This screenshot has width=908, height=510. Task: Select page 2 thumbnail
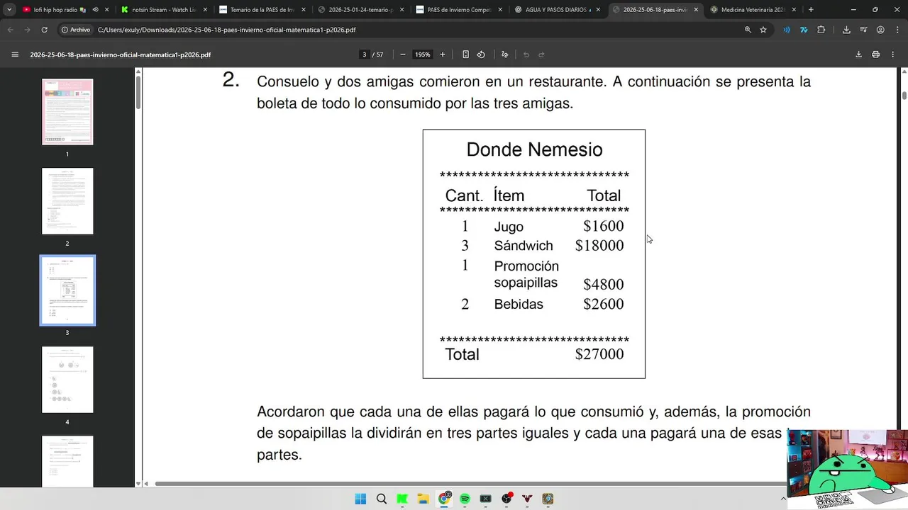point(67,201)
